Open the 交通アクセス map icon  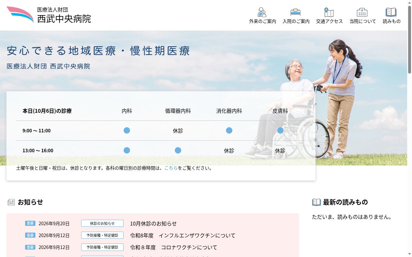point(329,12)
